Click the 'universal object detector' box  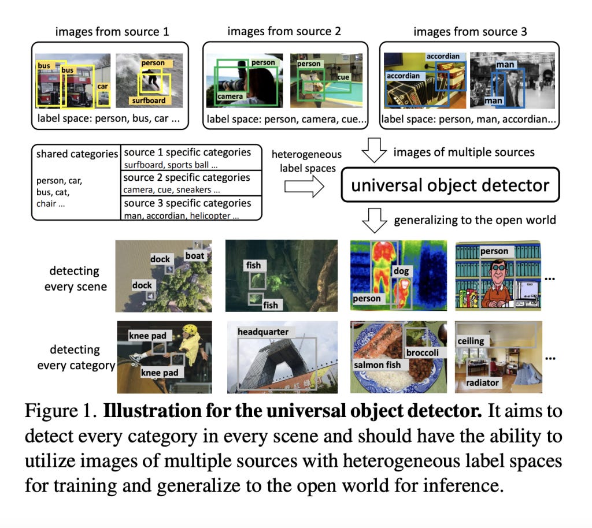[450, 185]
